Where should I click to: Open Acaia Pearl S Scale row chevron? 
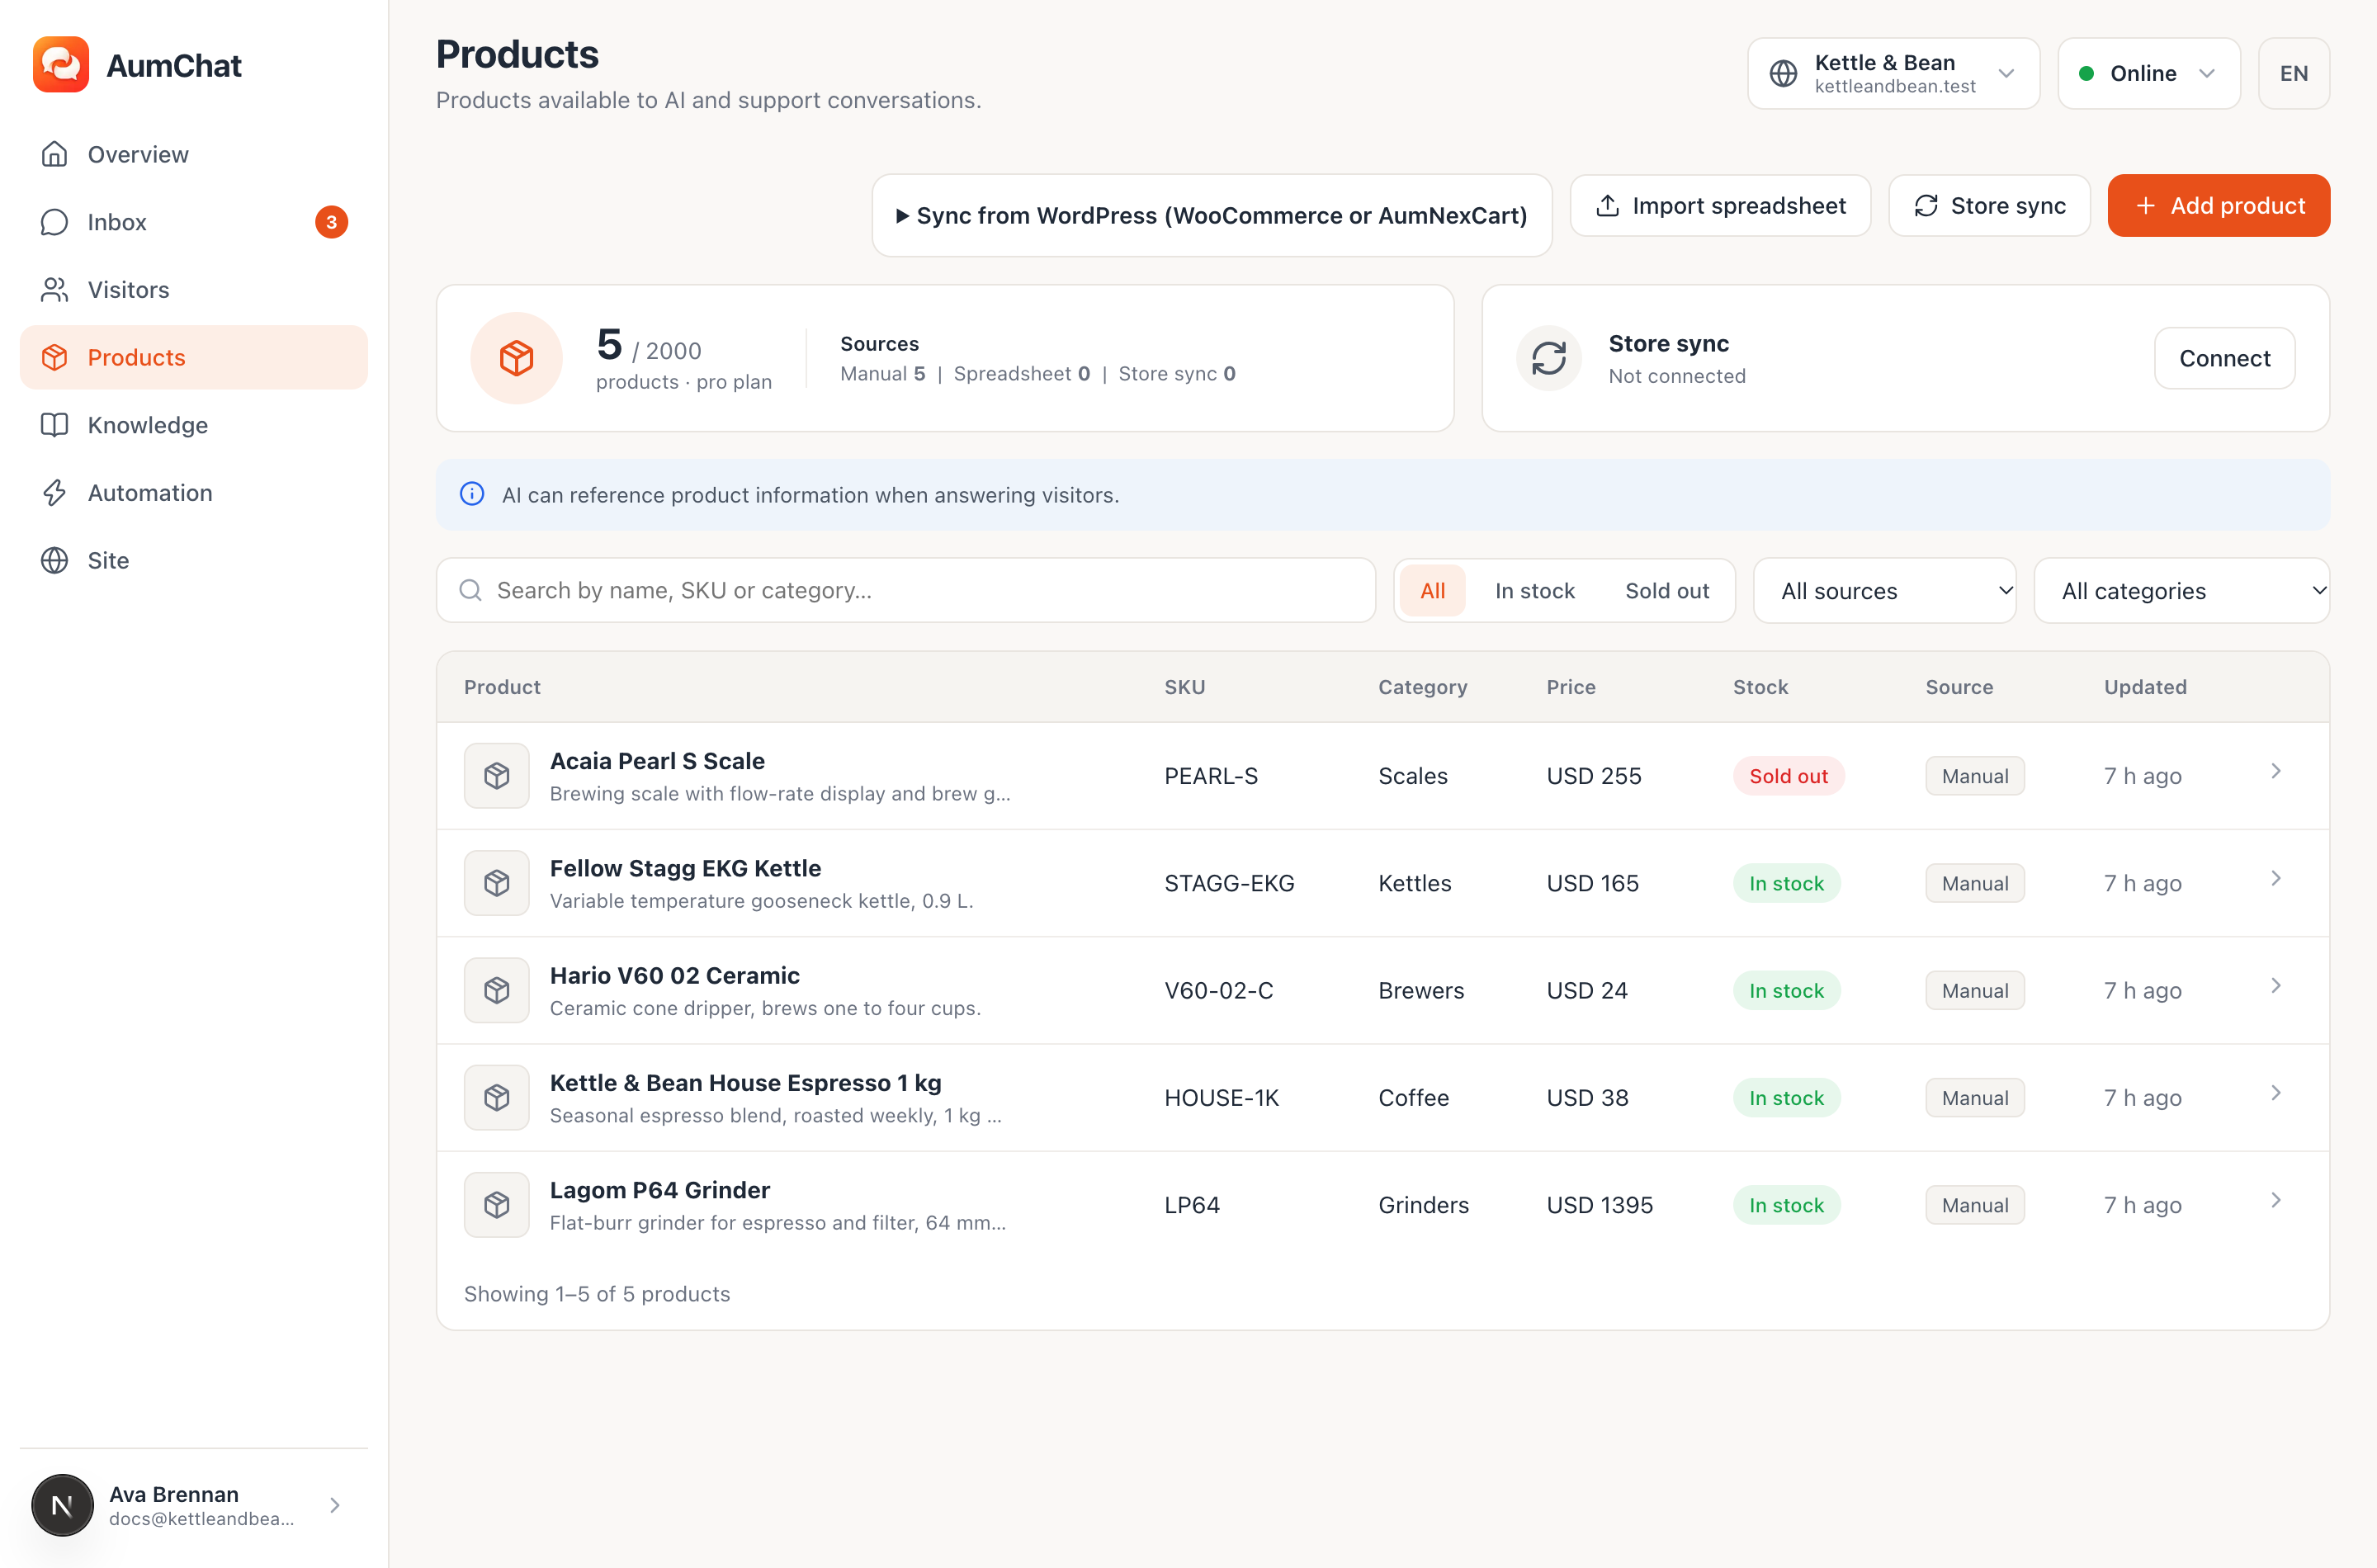coord(2276,771)
